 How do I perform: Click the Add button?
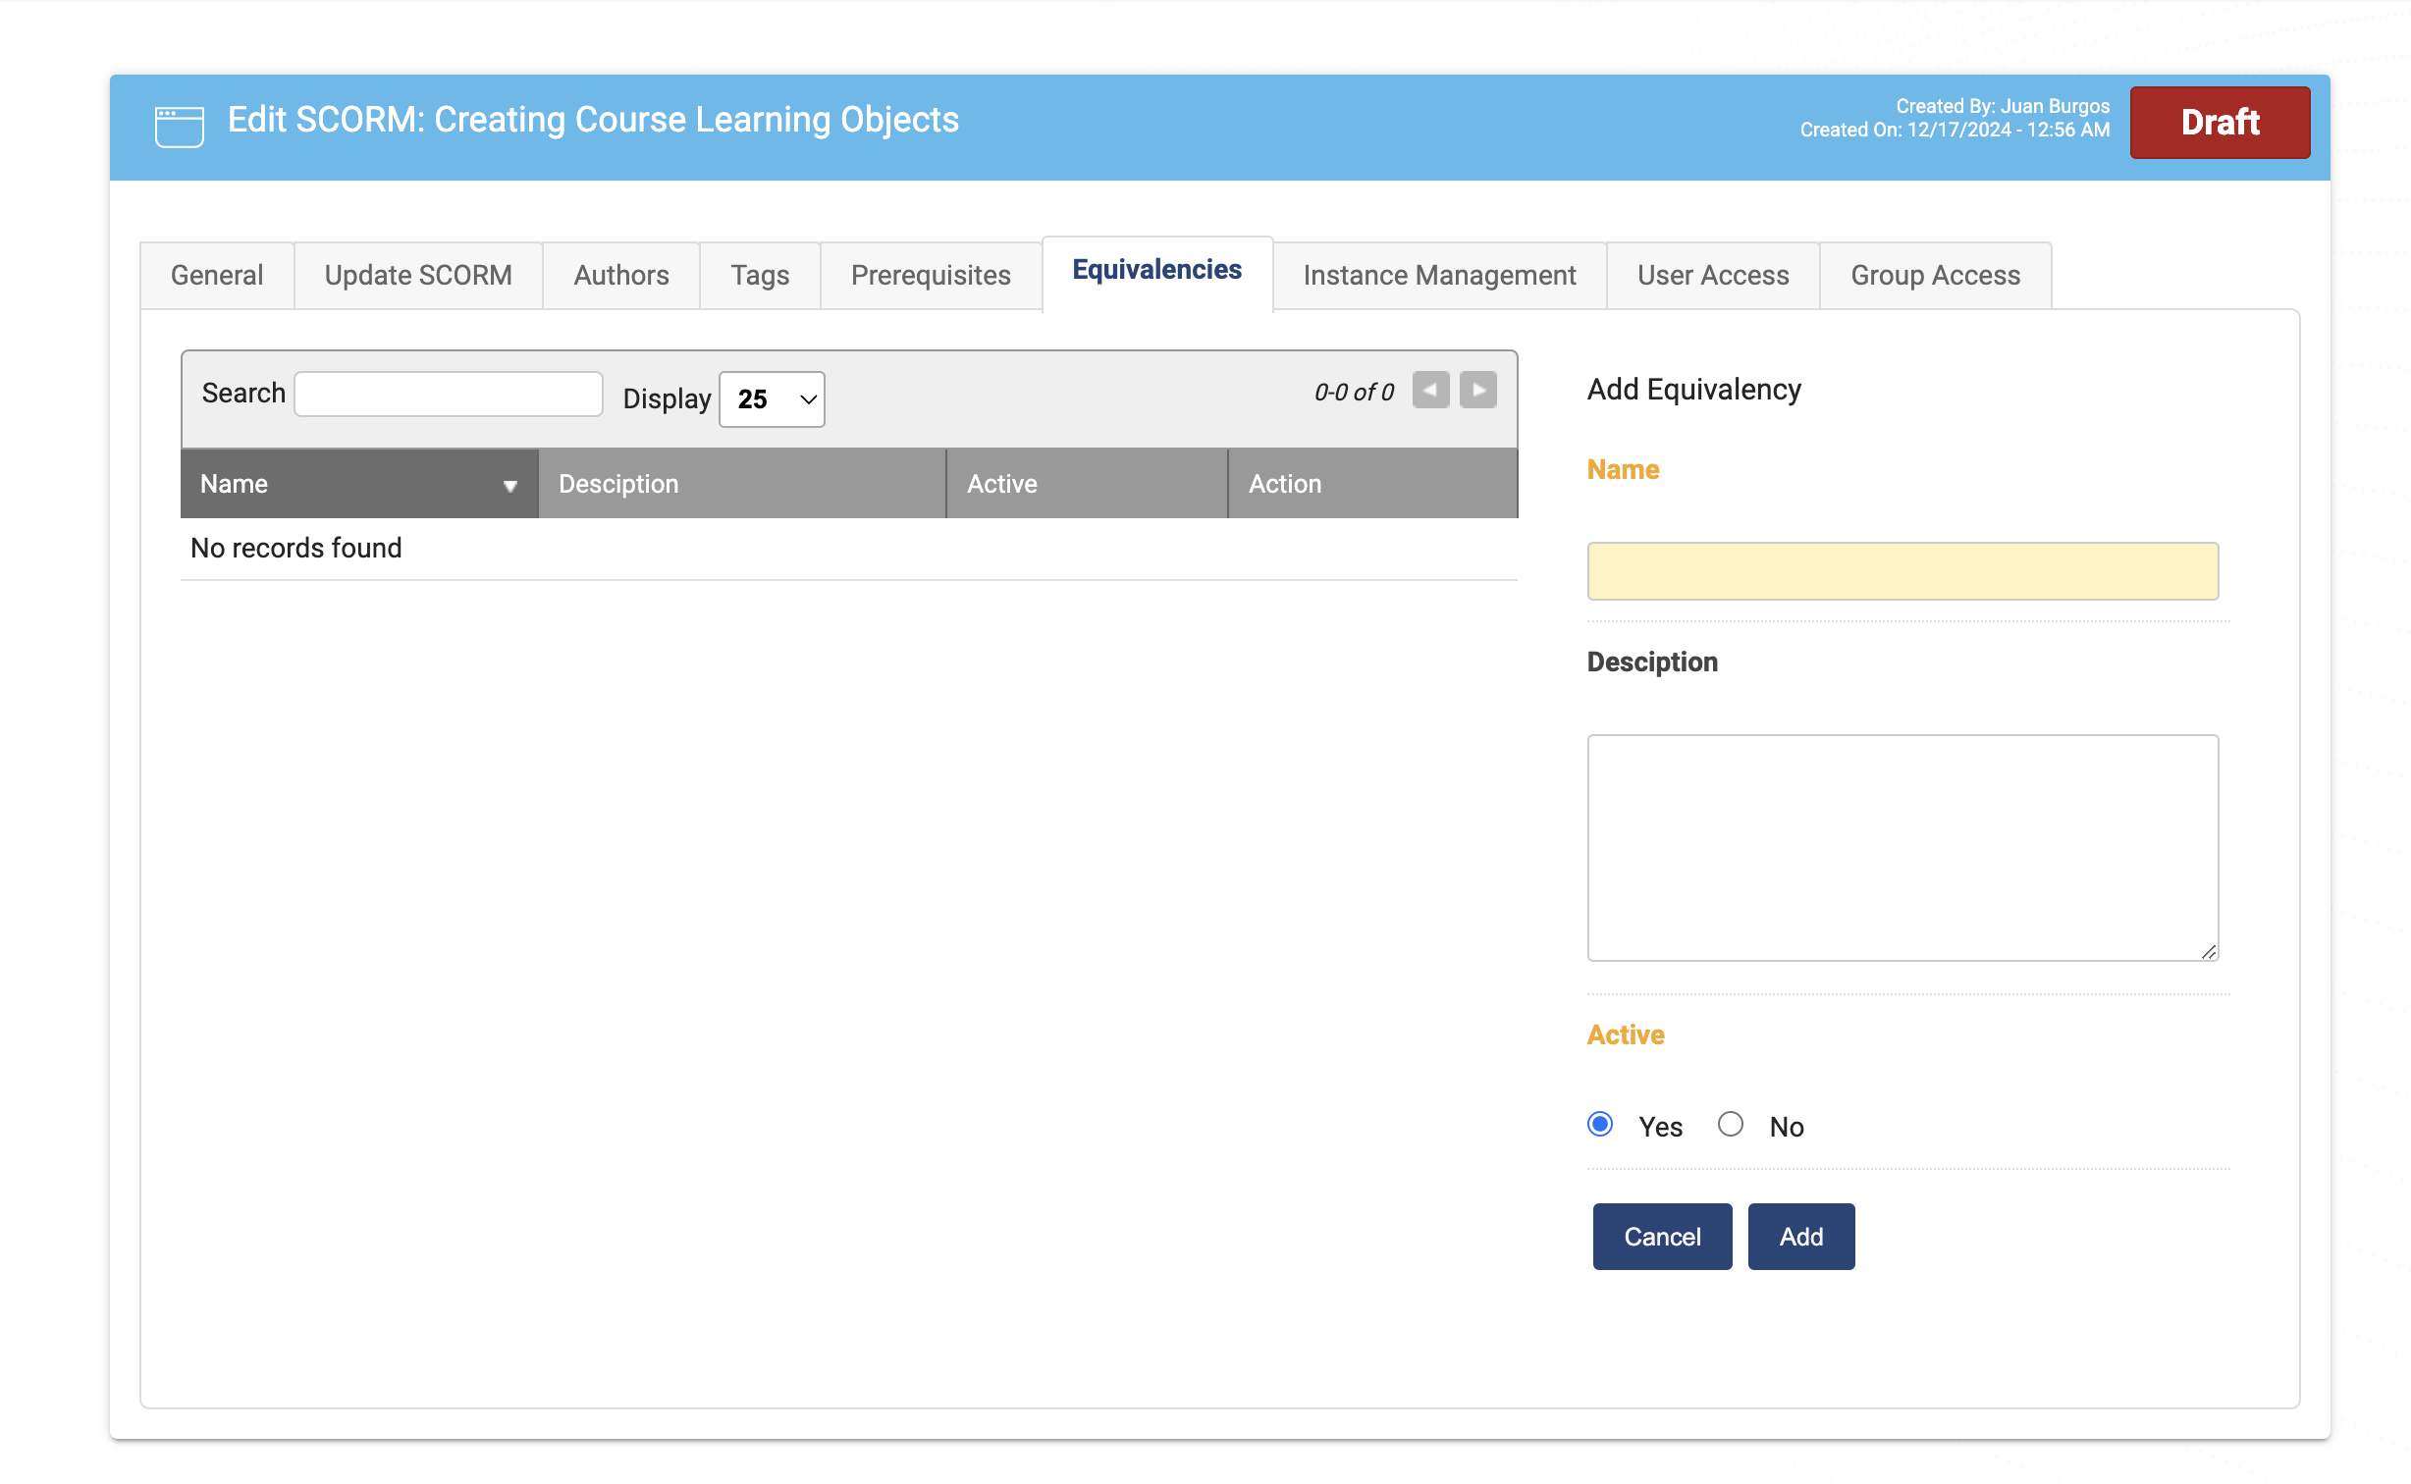1801,1237
